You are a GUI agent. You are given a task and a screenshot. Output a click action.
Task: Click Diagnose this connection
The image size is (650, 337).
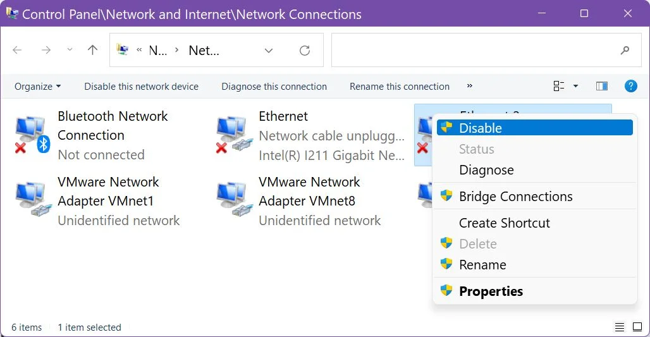tap(274, 86)
